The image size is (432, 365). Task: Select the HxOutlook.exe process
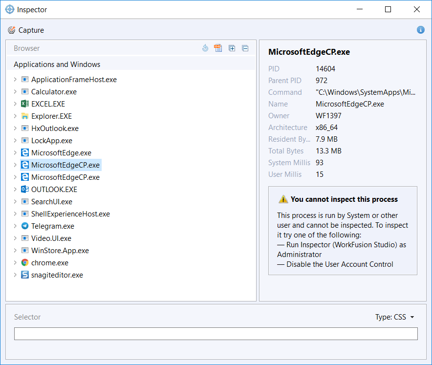pyautogui.click(x=55, y=128)
